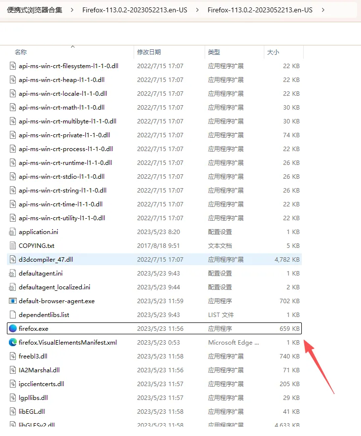Click the 702 KB size value
The image size is (361, 436).
(x=289, y=301)
